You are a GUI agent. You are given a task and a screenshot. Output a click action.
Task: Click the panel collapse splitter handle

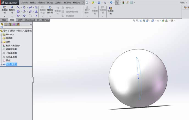(x=33, y=80)
